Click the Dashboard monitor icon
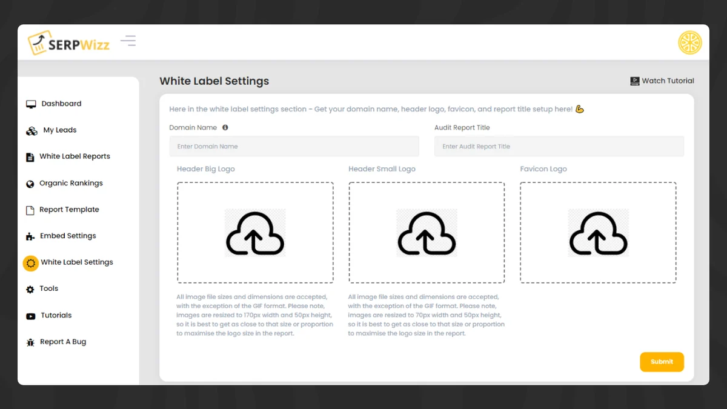This screenshot has width=727, height=409. tap(31, 104)
